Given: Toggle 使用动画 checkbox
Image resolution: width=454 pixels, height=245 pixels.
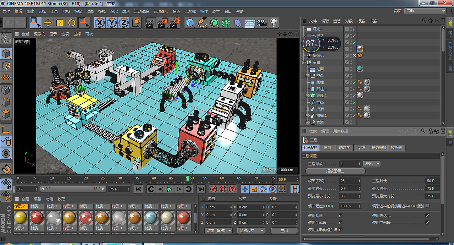Looking at the screenshot, I should [x=340, y=216].
